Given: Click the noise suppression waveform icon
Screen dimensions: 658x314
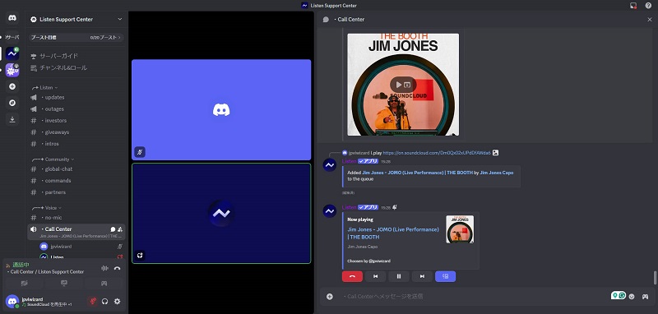Looking at the screenshot, I should pos(105,268).
